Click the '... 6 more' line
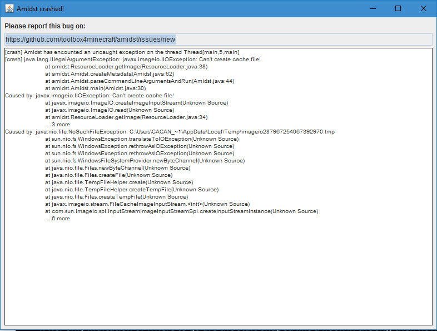The width and height of the screenshot is (437, 331). coord(57,219)
